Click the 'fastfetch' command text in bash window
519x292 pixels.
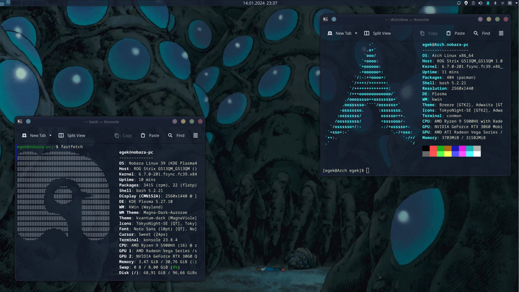pos(72,147)
